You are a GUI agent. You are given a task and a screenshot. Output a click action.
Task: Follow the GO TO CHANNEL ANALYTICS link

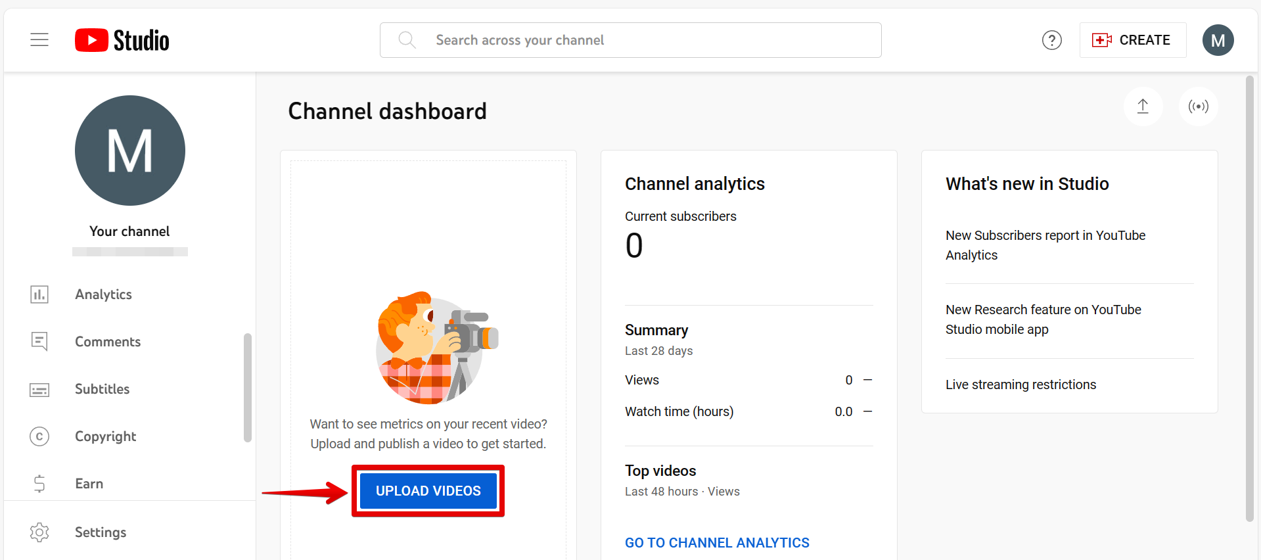click(x=717, y=543)
